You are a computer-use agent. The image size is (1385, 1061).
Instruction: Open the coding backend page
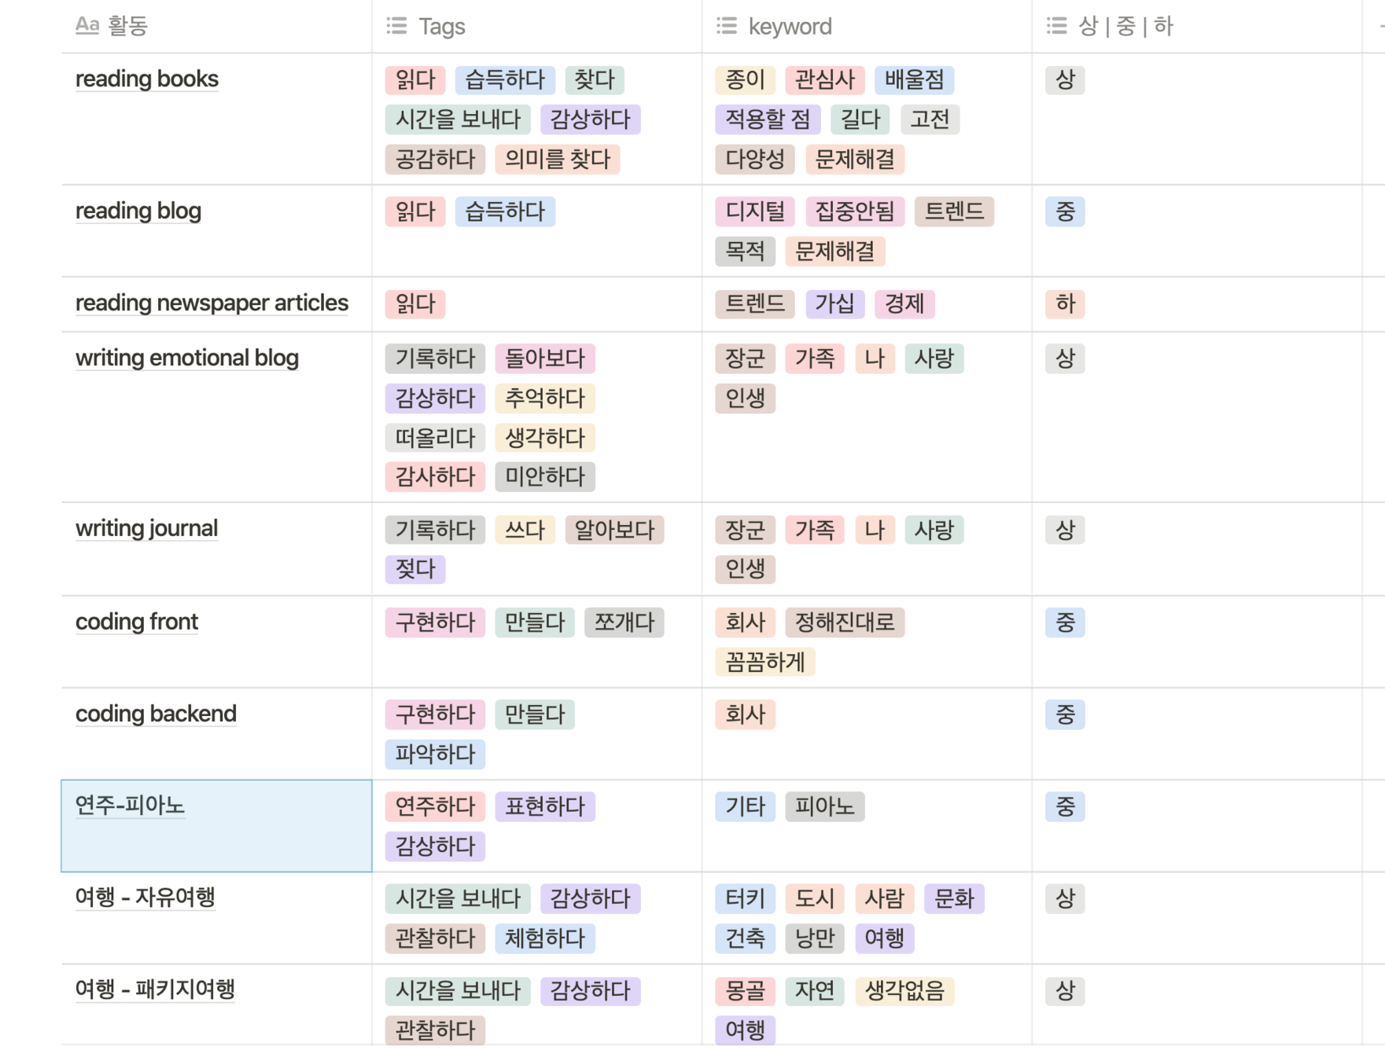(x=156, y=714)
